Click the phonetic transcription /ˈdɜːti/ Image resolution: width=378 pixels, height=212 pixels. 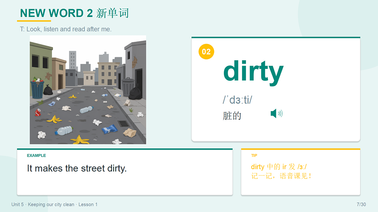(238, 100)
